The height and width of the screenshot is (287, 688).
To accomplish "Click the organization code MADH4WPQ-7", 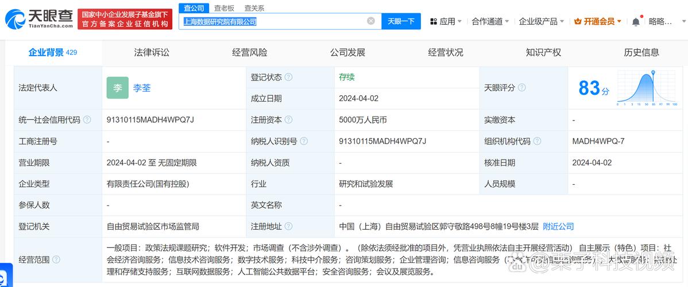I will (x=598, y=141).
